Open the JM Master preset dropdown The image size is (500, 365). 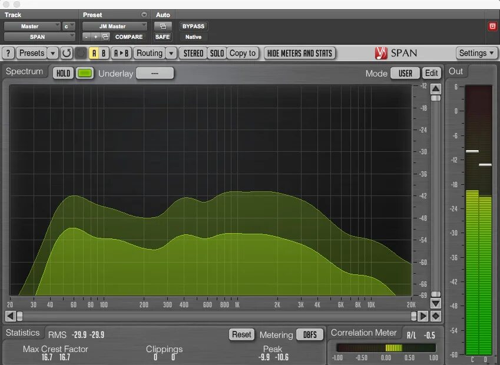114,26
